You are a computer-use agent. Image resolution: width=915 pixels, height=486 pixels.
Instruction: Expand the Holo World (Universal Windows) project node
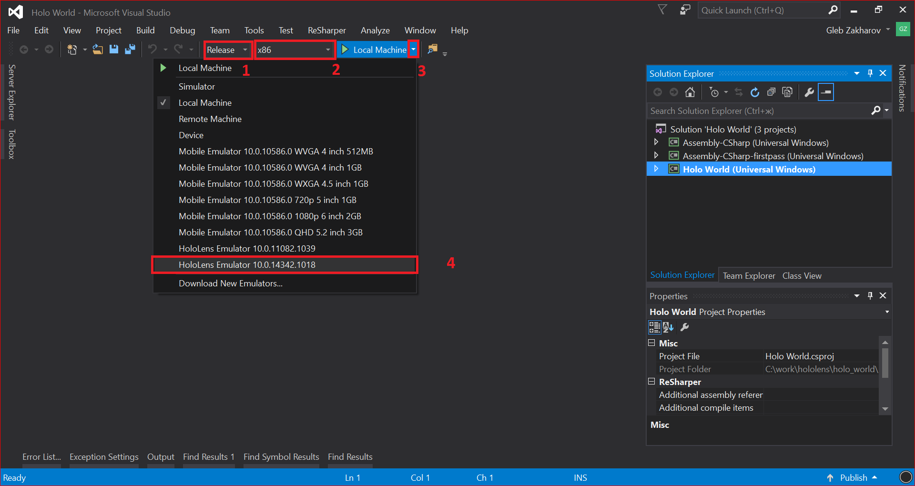pyautogui.click(x=656, y=169)
